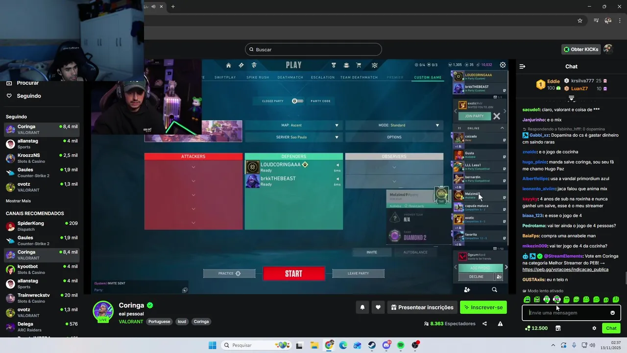Image resolution: width=627 pixels, height=353 pixels.
Task: Click the heart follow icon
Action: click(378, 307)
